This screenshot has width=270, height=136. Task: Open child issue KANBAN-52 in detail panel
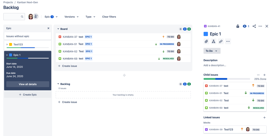(235, 101)
